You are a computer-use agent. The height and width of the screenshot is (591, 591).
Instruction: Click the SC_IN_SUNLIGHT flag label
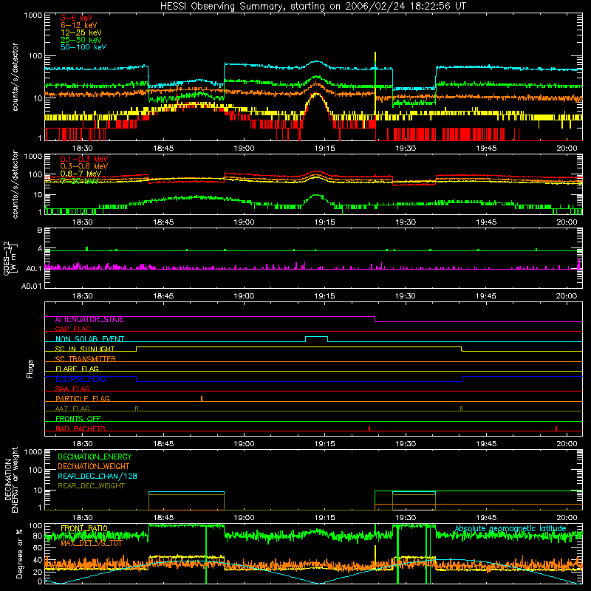point(85,349)
